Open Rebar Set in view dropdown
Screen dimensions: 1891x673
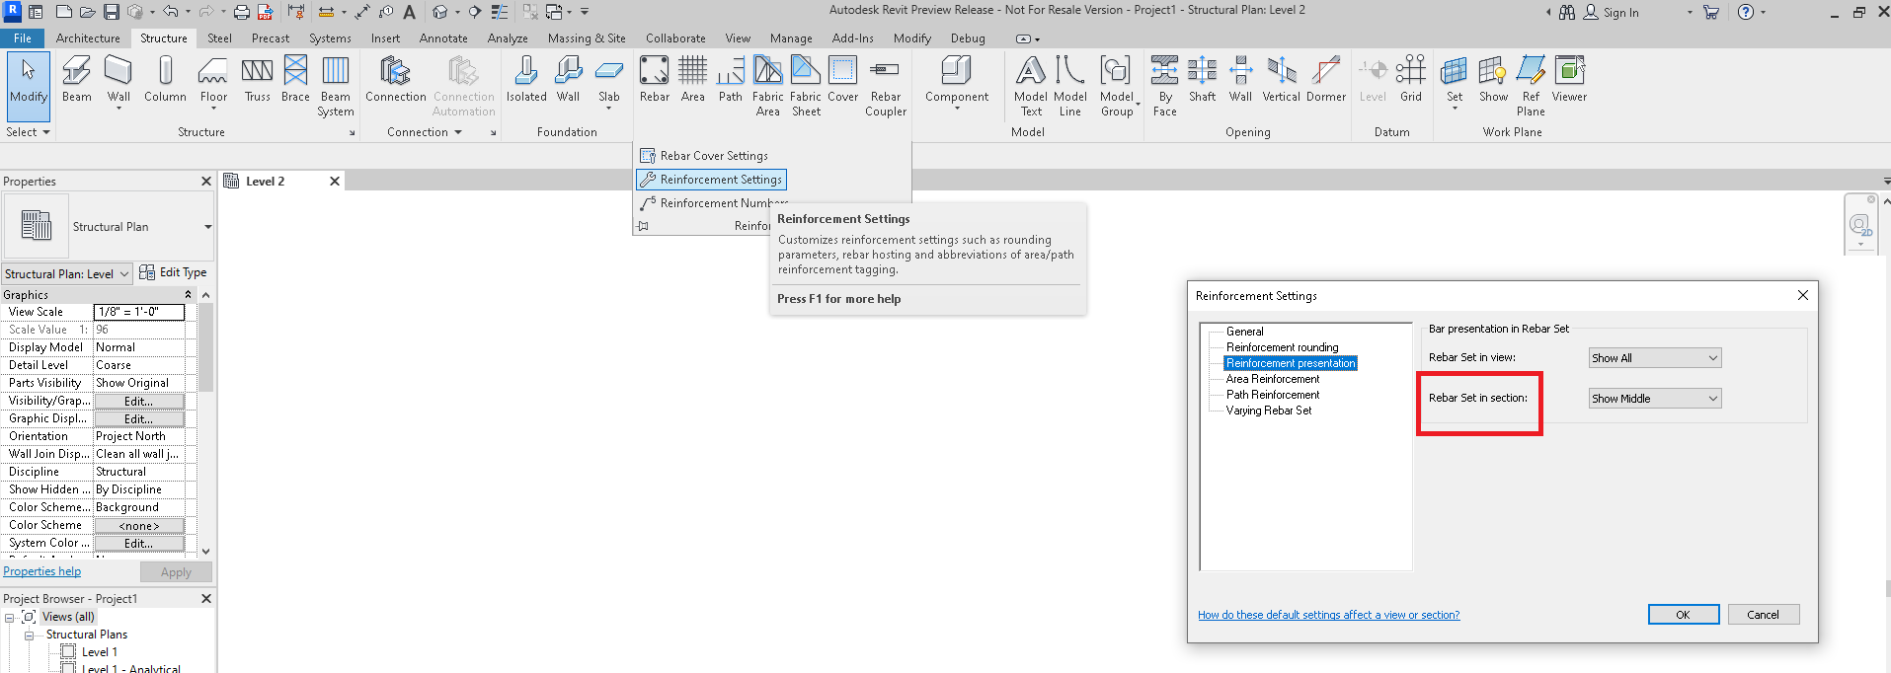coord(1654,358)
